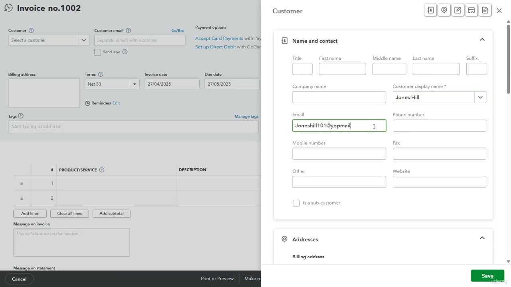511x287 pixels.
Task: Jump to Addresses section pin icon
Action: pos(444,10)
